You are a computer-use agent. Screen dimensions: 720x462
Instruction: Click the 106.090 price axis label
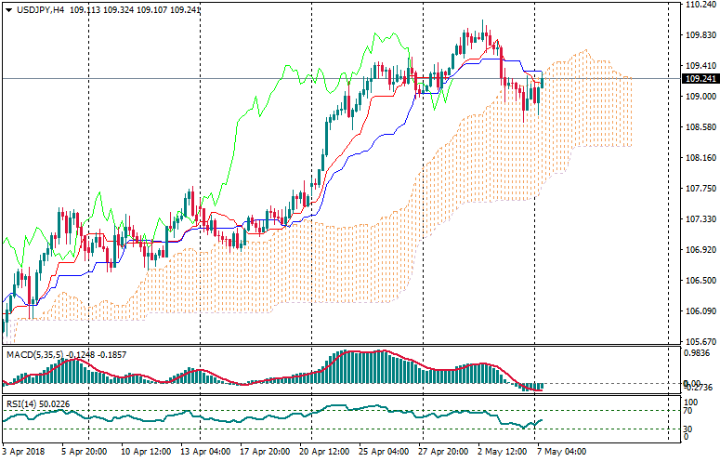(696, 311)
